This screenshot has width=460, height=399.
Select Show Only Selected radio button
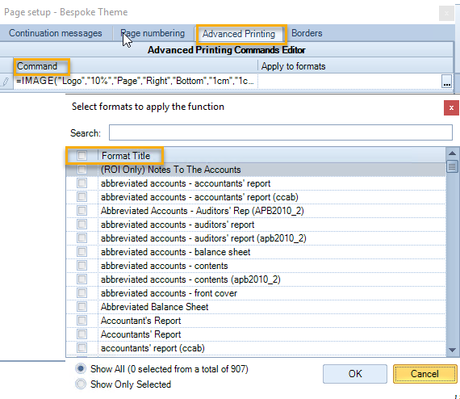click(81, 384)
